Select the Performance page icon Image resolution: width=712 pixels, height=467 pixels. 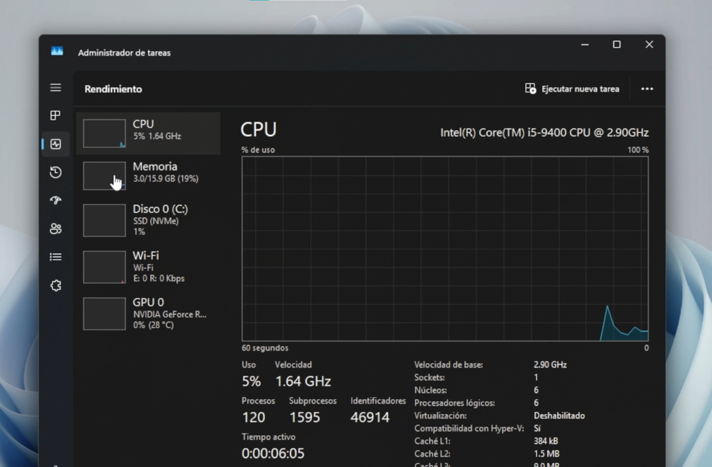pos(56,145)
